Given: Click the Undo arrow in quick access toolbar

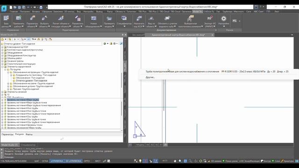Looking at the screenshot, I should 28,7.
